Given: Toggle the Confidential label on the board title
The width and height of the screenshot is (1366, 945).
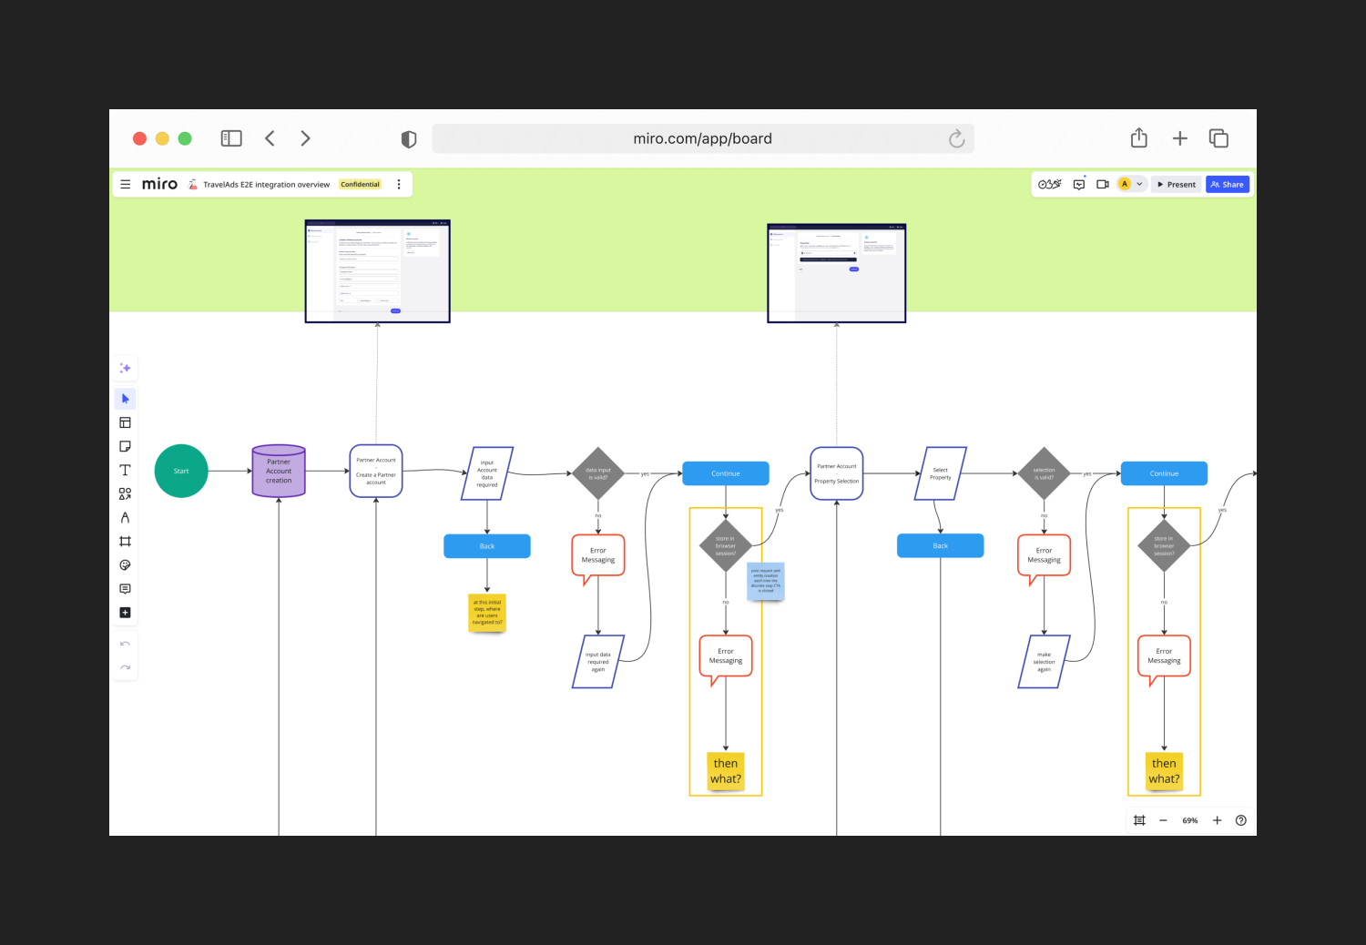Looking at the screenshot, I should 360,184.
